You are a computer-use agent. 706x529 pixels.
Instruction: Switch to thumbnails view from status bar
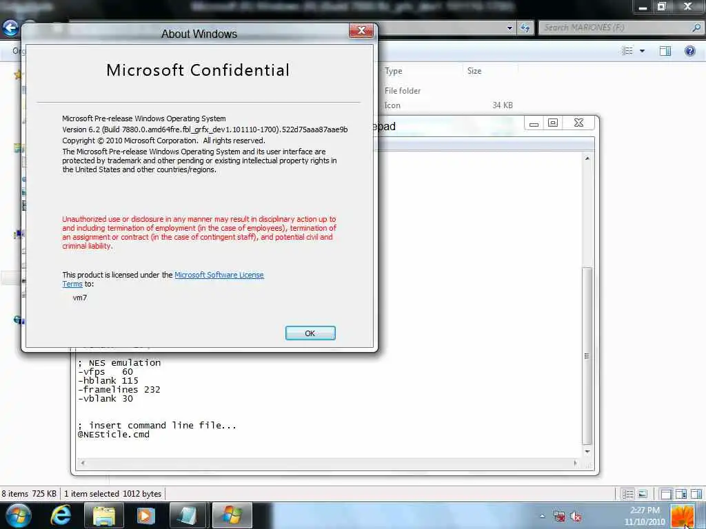pyautogui.click(x=643, y=494)
